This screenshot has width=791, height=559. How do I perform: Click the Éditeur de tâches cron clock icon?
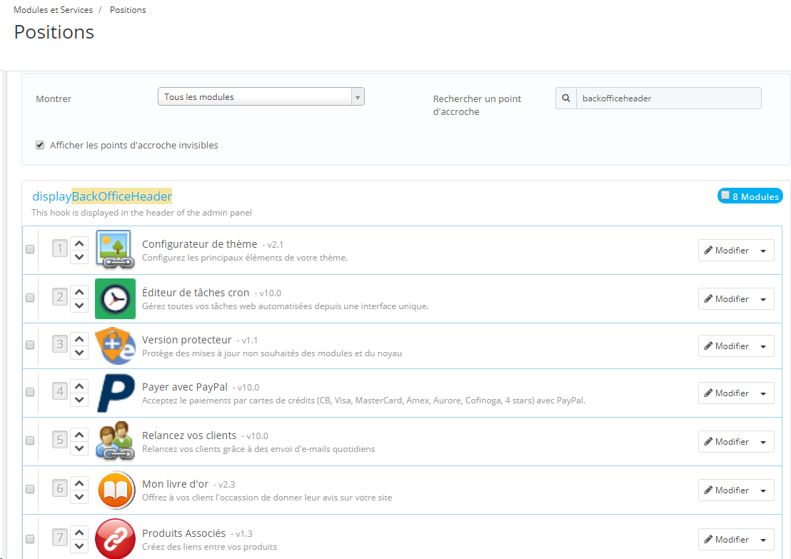pos(115,298)
